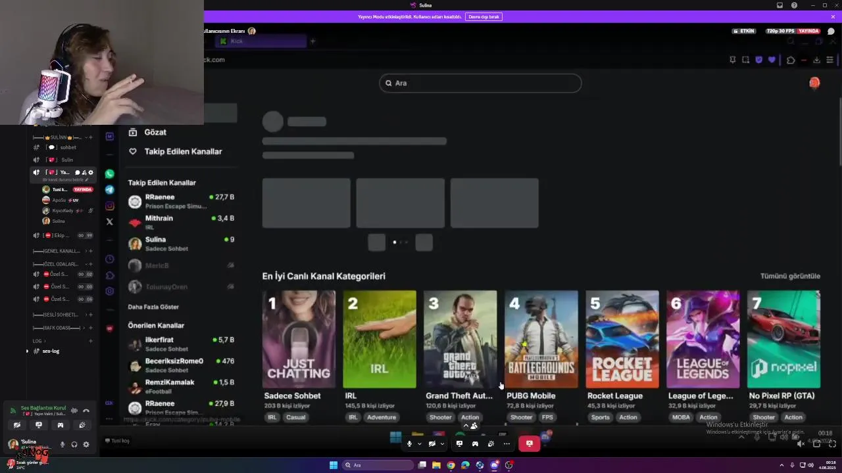Open the PUBG Mobile category card

click(541, 339)
